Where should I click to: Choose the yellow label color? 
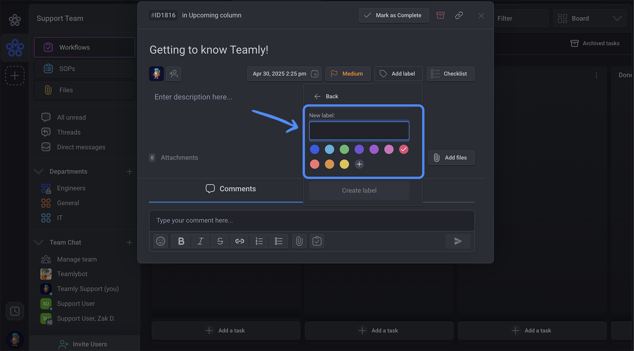(x=344, y=164)
